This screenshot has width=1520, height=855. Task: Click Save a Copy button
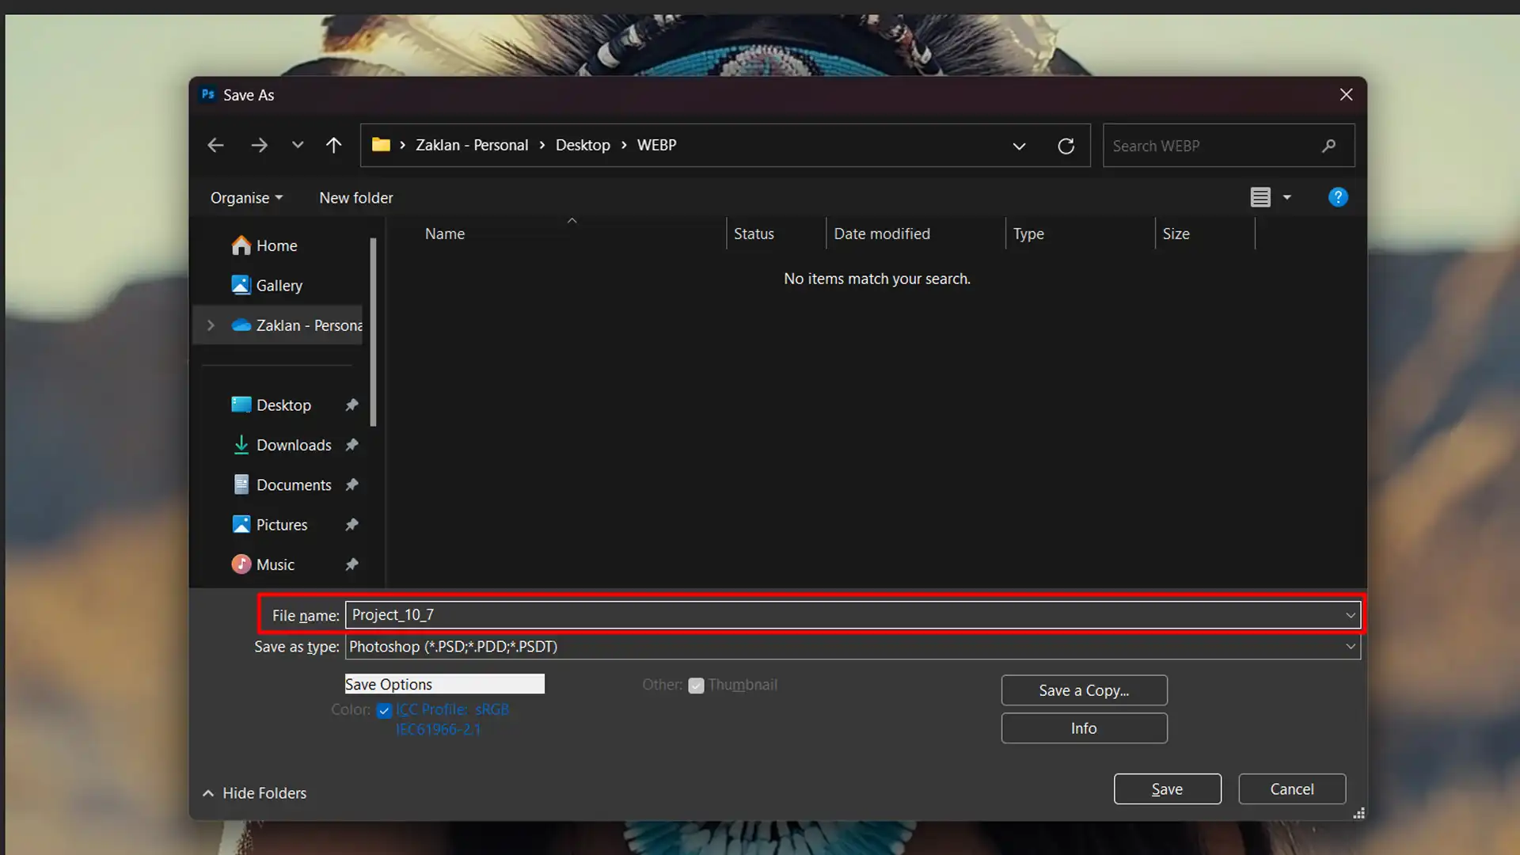(1085, 690)
